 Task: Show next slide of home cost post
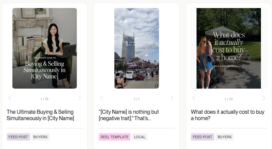(263, 98)
